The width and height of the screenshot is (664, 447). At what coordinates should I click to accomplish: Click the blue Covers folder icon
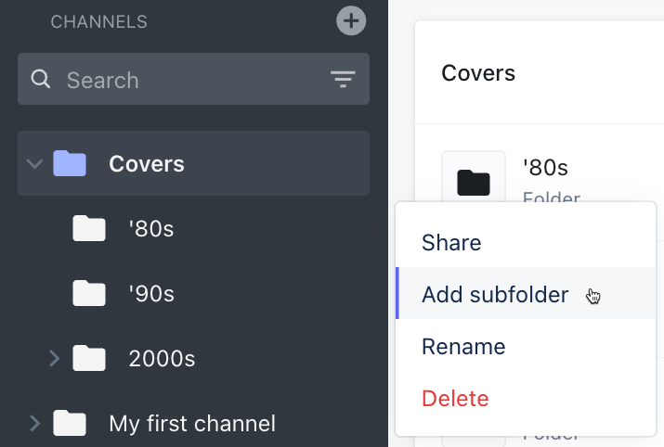70,163
